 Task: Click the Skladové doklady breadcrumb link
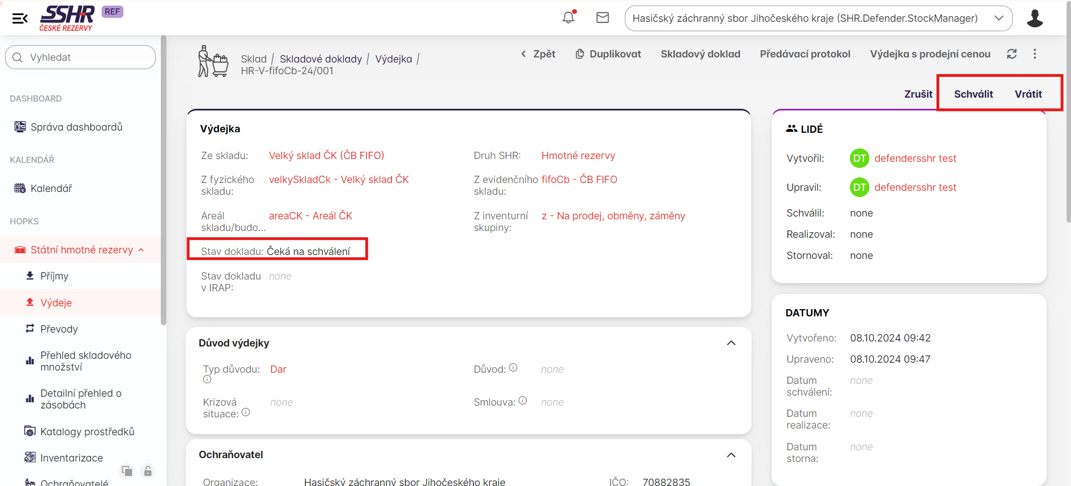pos(321,59)
